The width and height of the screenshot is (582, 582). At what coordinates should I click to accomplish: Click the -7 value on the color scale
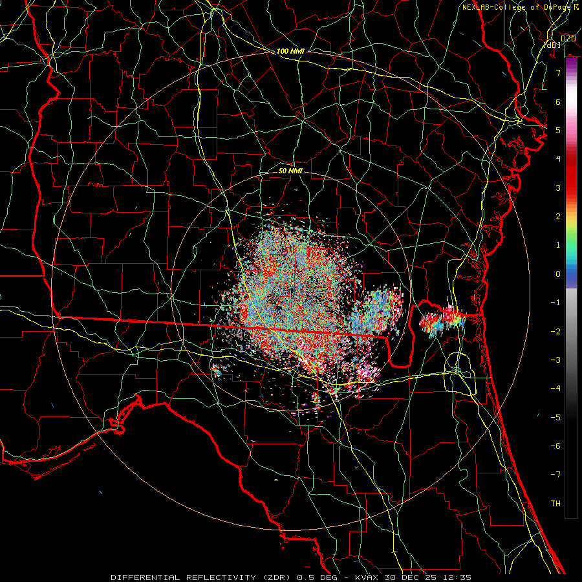[x=555, y=475]
